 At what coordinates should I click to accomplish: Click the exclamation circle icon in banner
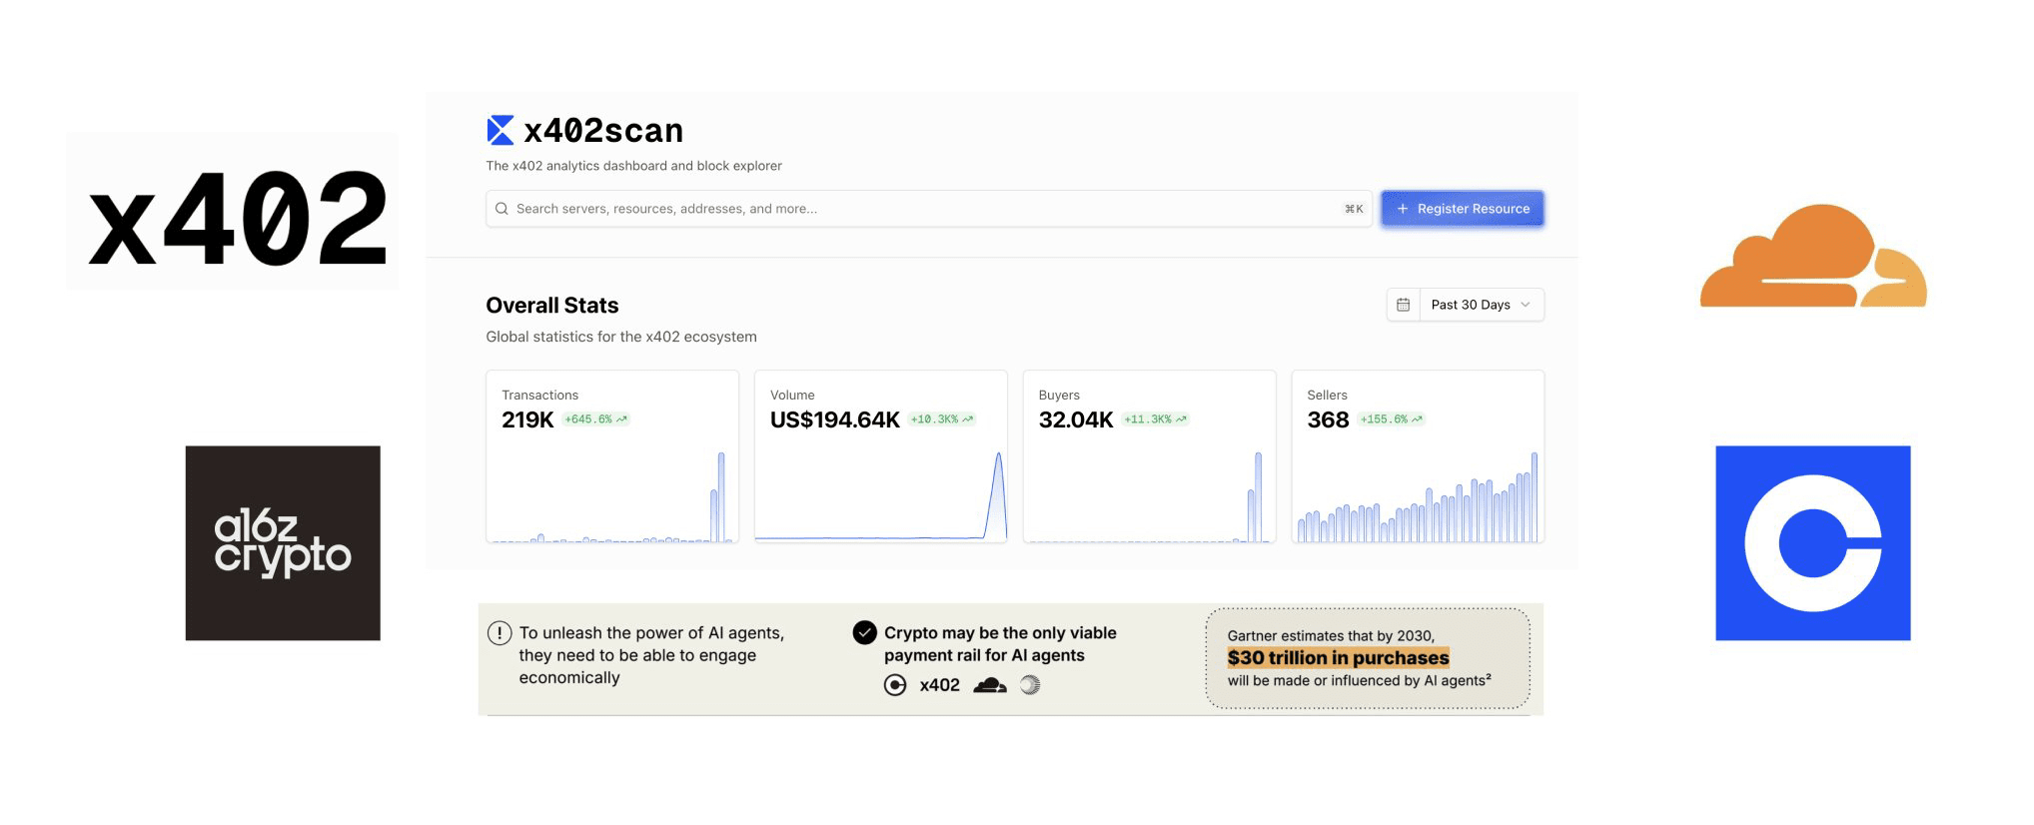pos(500,633)
